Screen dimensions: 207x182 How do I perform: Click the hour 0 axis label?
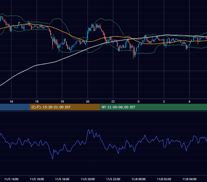(139, 102)
